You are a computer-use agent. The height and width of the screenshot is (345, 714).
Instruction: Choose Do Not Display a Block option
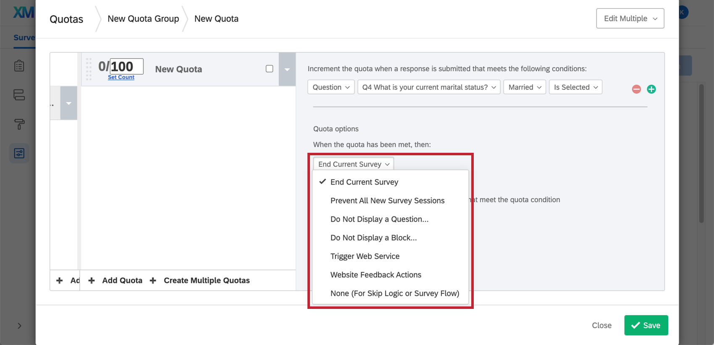(373, 238)
